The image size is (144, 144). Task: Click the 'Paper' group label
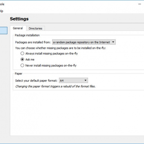point(18,74)
